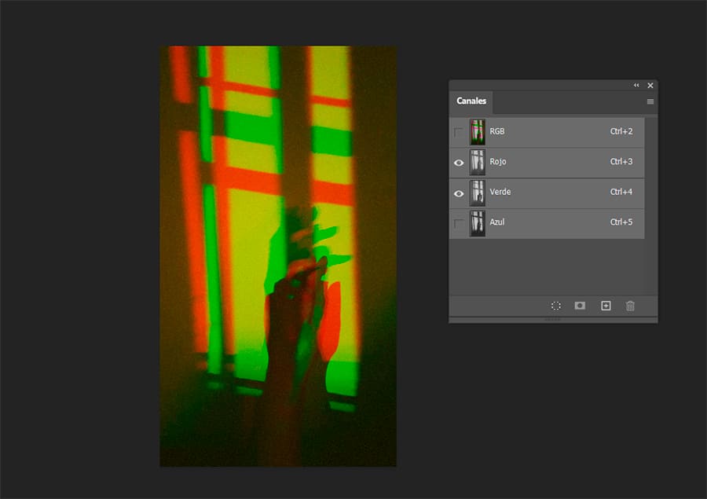
Task: Hide the Rojo channel eye icon
Action: click(459, 163)
